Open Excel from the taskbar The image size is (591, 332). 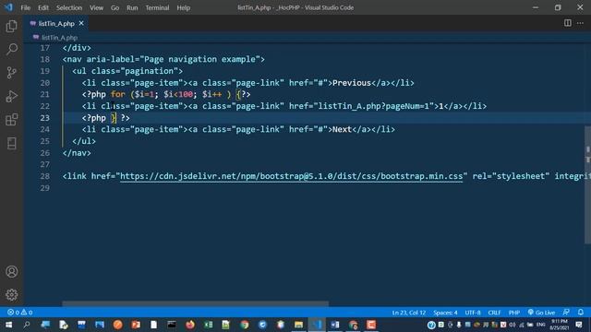pyautogui.click(x=208, y=325)
